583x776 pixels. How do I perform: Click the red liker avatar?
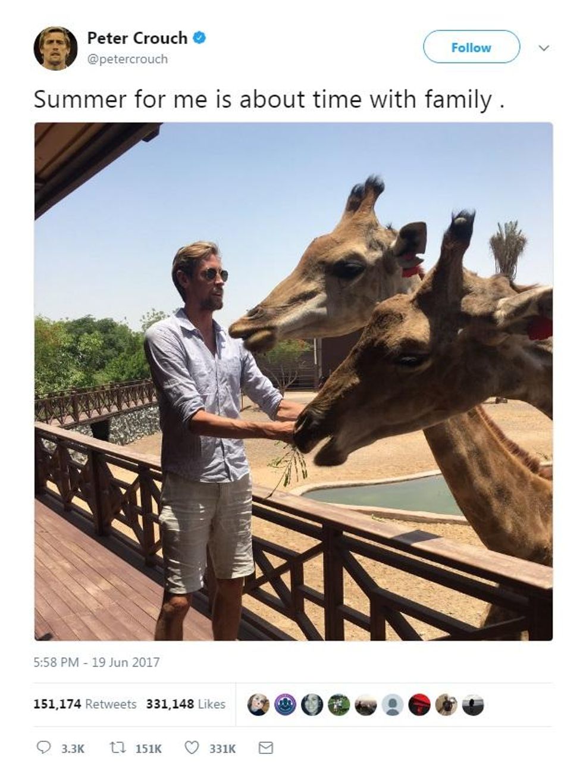click(419, 705)
